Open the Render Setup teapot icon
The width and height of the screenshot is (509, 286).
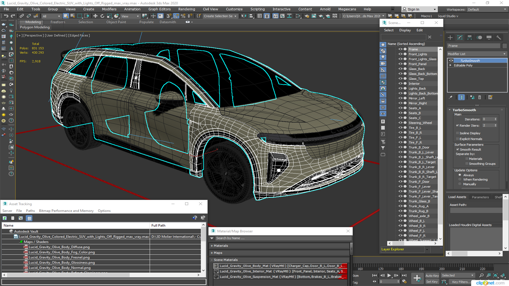(x=307, y=16)
